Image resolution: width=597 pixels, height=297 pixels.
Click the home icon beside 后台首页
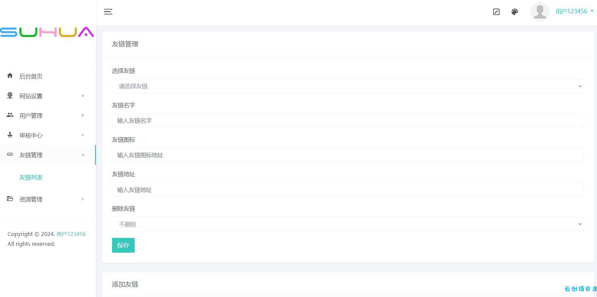(10, 76)
